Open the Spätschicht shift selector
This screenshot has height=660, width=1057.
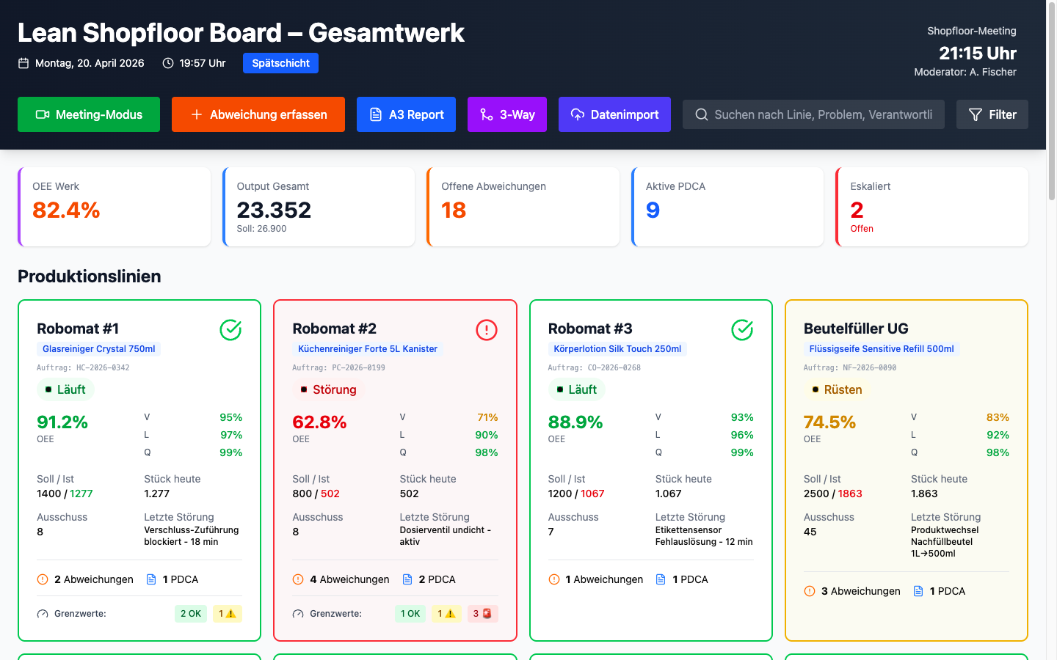pos(280,62)
